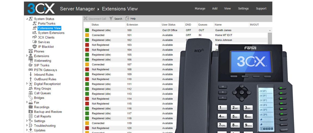Sort by the DND column header
Image resolution: width=313 pixels, height=133 pixels.
pos(191,25)
